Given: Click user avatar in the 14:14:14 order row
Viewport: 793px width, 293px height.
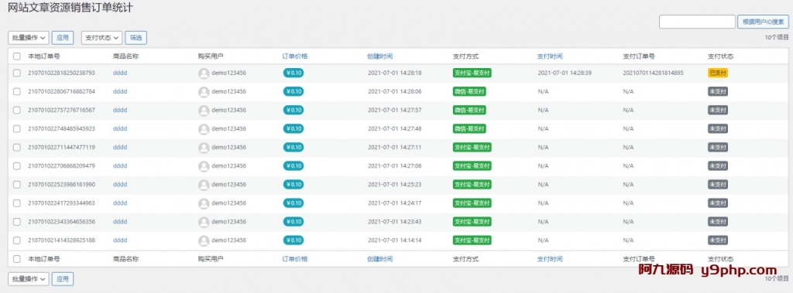Looking at the screenshot, I should pos(204,240).
